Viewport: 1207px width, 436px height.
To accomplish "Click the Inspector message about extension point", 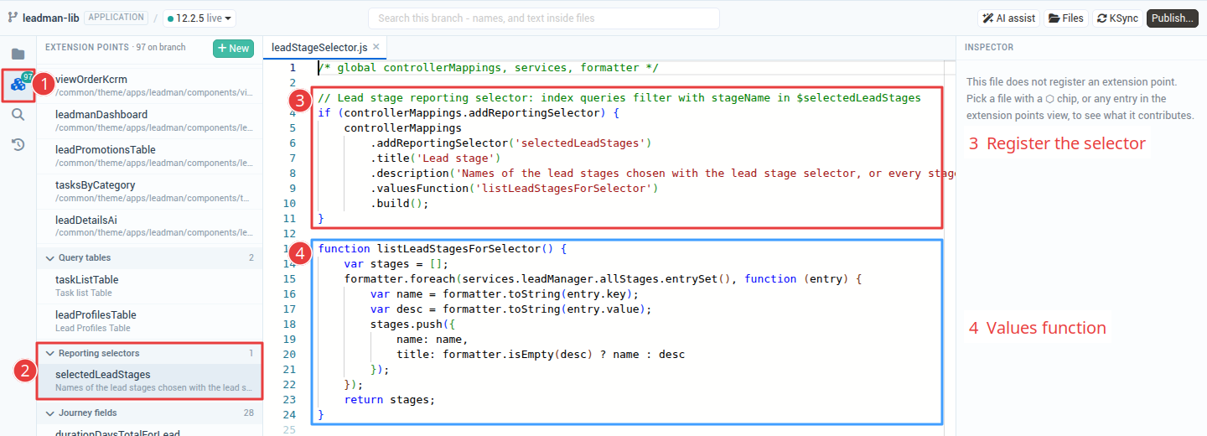I will 1080,98.
